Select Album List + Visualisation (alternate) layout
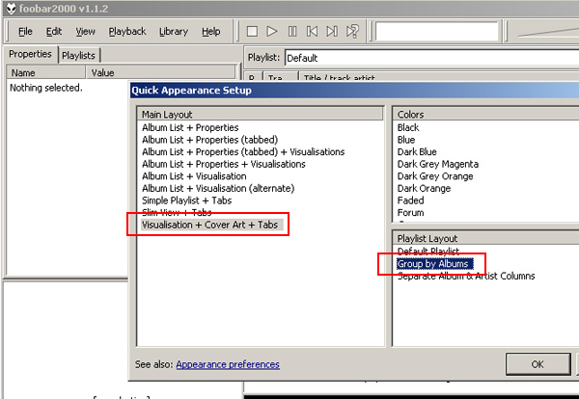The width and height of the screenshot is (579, 399). pos(218,189)
